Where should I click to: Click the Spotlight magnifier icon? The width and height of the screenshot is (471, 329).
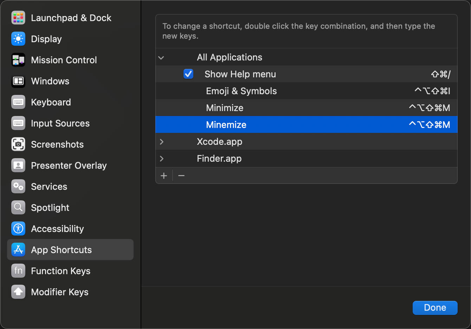pyautogui.click(x=18, y=208)
